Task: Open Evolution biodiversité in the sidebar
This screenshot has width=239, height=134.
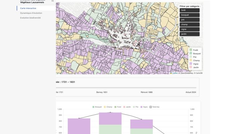Action: [x=30, y=18]
